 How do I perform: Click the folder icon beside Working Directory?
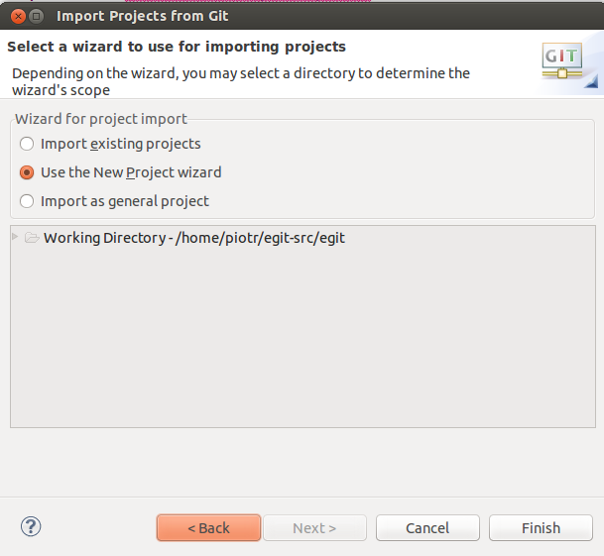tap(32, 238)
